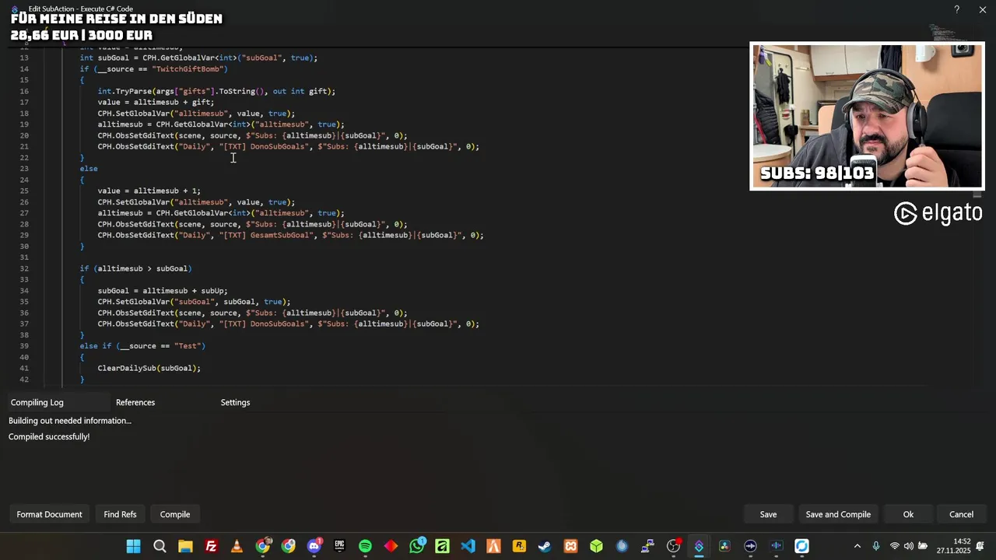This screenshot has width=996, height=560.
Task: Open the orange FiveM taskbar icon
Action: point(493,546)
